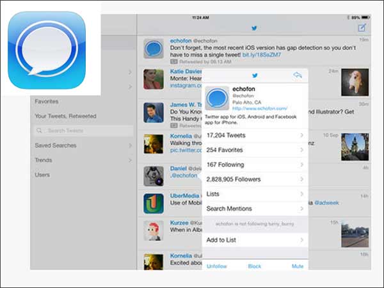
Task: Tap the Twitter bird in the top bar
Action: tap(254, 28)
